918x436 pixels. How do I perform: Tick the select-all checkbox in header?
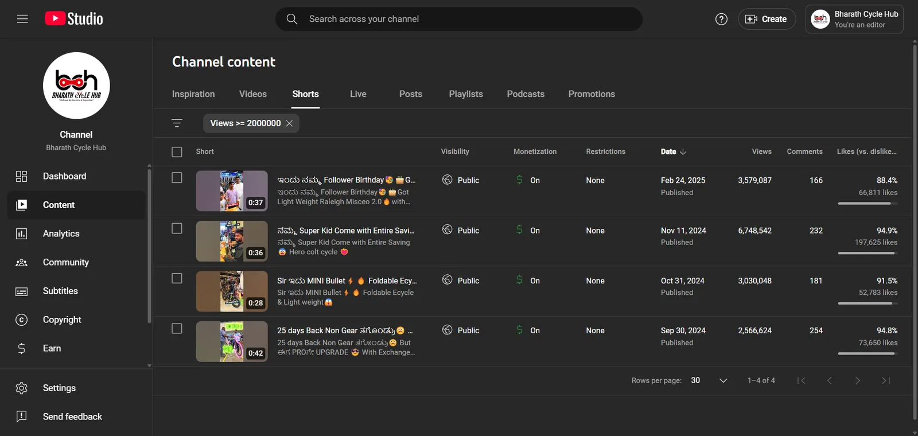[177, 152]
